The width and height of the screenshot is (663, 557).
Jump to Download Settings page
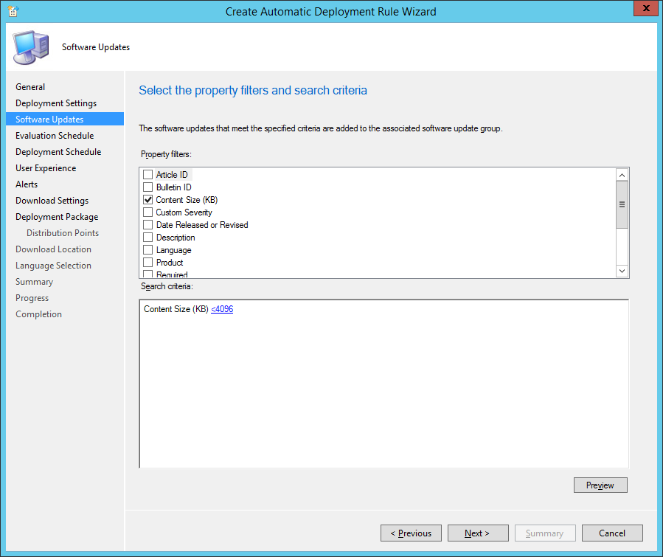click(x=52, y=201)
